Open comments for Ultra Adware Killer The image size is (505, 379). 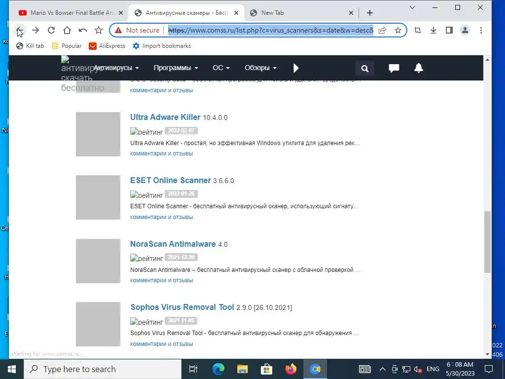[x=162, y=153]
